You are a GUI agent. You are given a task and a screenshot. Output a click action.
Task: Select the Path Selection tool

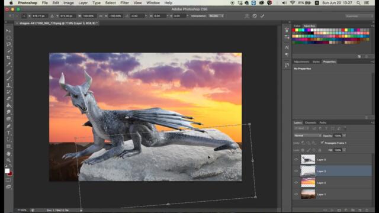coord(8,140)
